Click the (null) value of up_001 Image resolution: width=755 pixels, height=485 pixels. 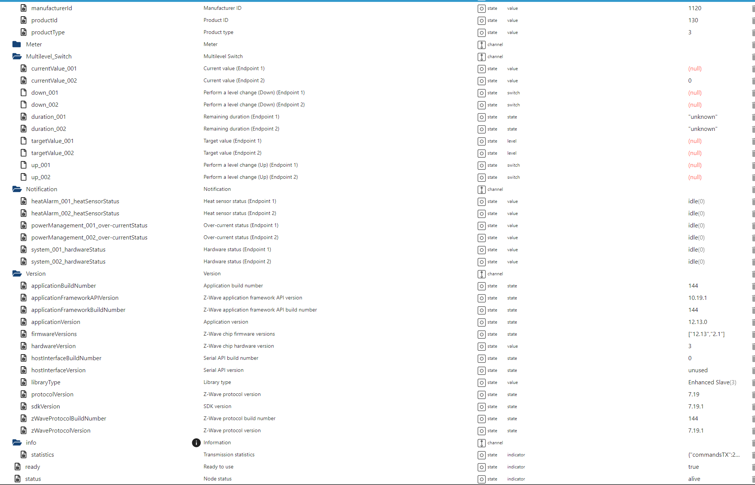[695, 165]
